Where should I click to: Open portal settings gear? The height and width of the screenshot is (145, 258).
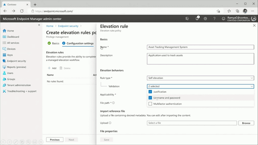[205, 19]
